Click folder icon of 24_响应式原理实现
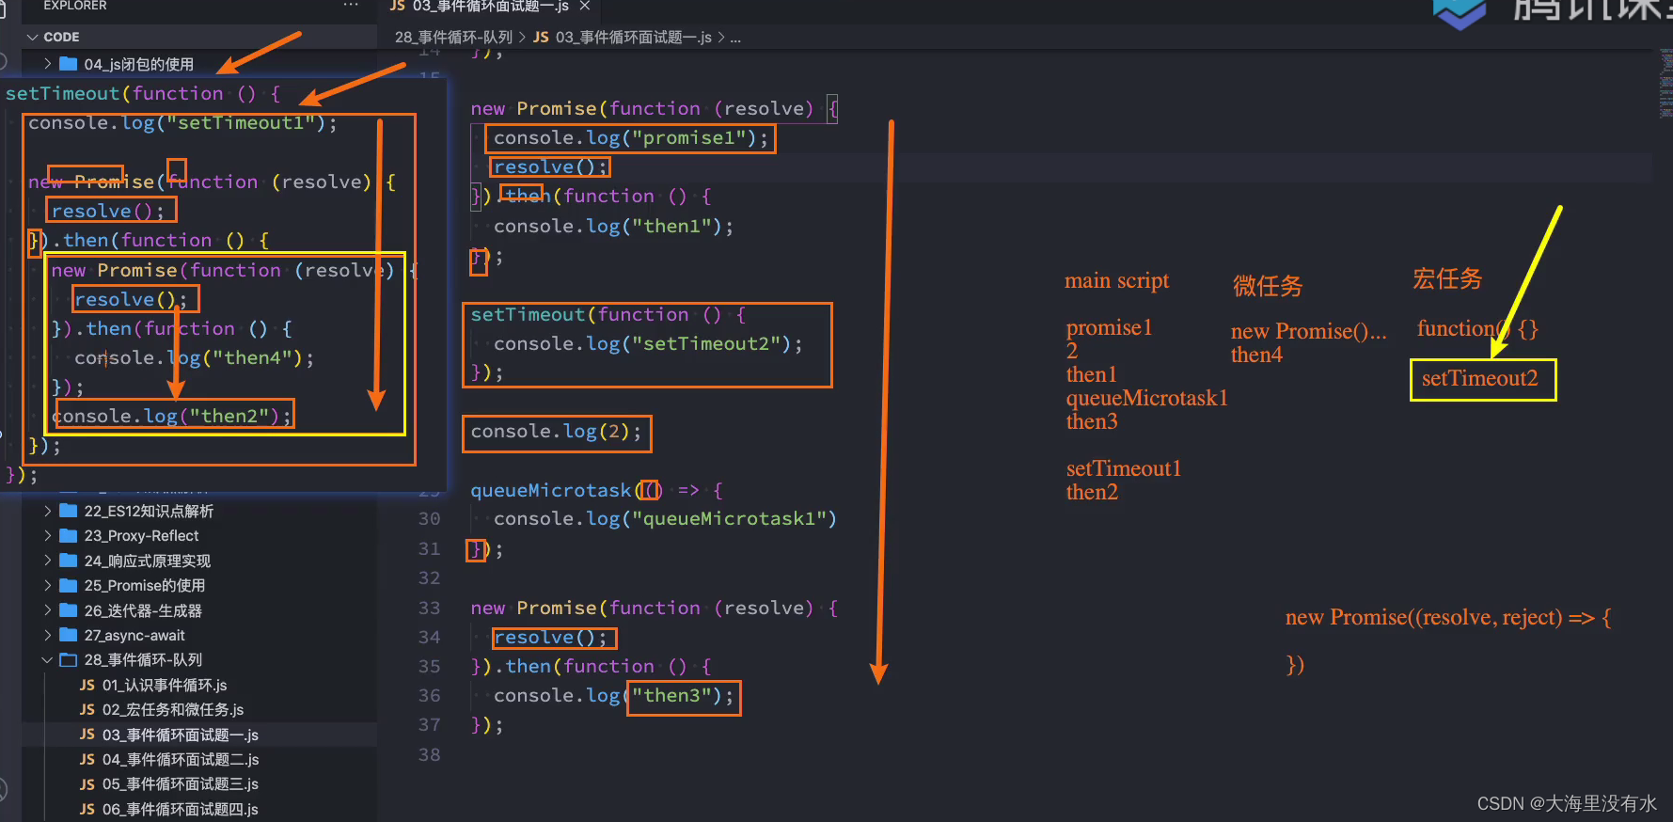This screenshot has height=822, width=1673. [69, 561]
